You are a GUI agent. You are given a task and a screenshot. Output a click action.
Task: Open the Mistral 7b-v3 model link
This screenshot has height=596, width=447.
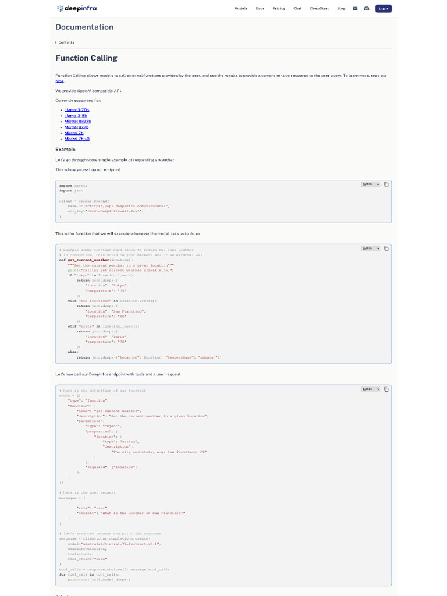point(77,139)
